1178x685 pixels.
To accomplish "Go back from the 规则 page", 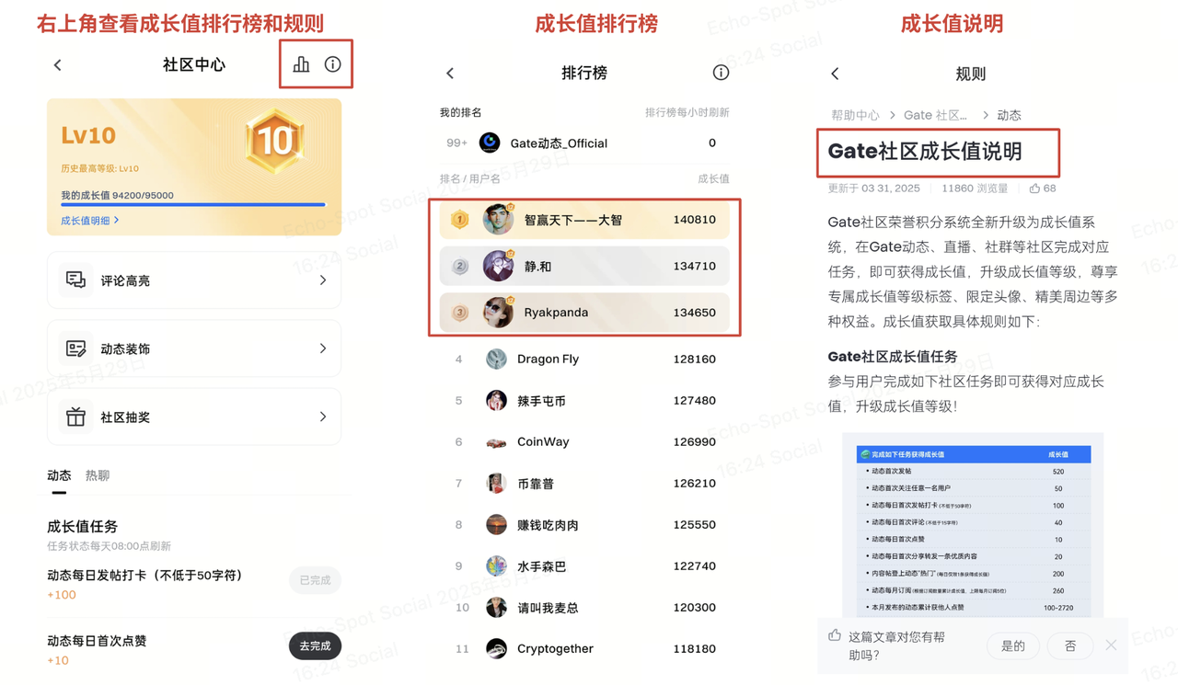I will [x=835, y=74].
